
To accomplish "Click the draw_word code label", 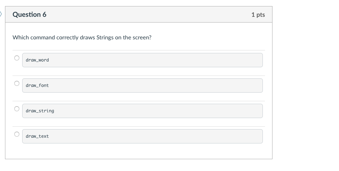I will (37, 60).
